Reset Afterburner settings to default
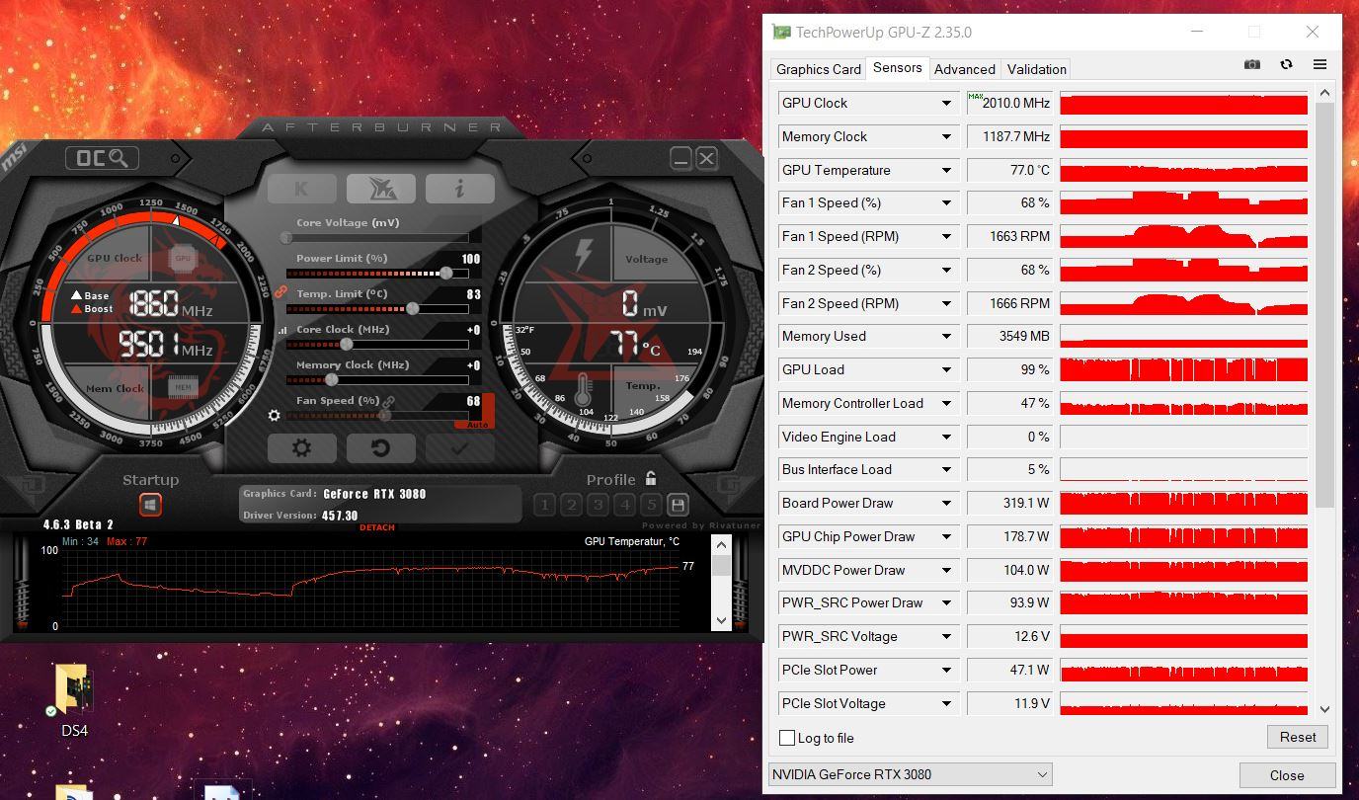 click(380, 447)
